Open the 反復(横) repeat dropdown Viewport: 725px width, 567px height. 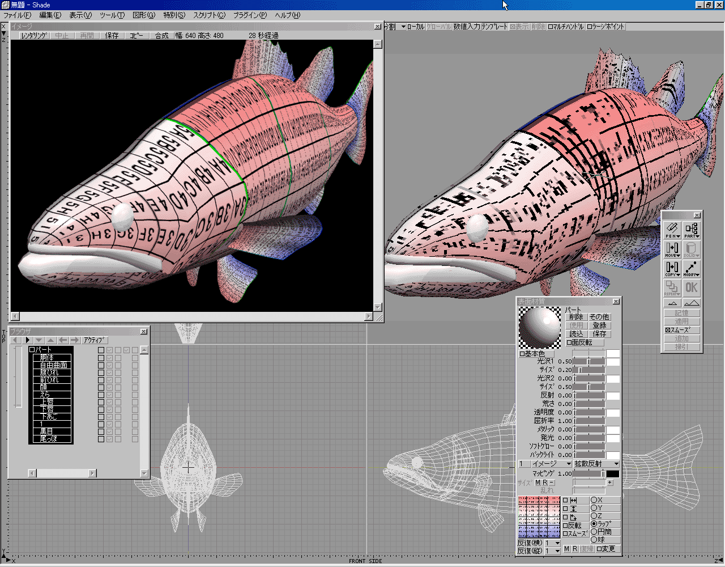[x=553, y=543]
